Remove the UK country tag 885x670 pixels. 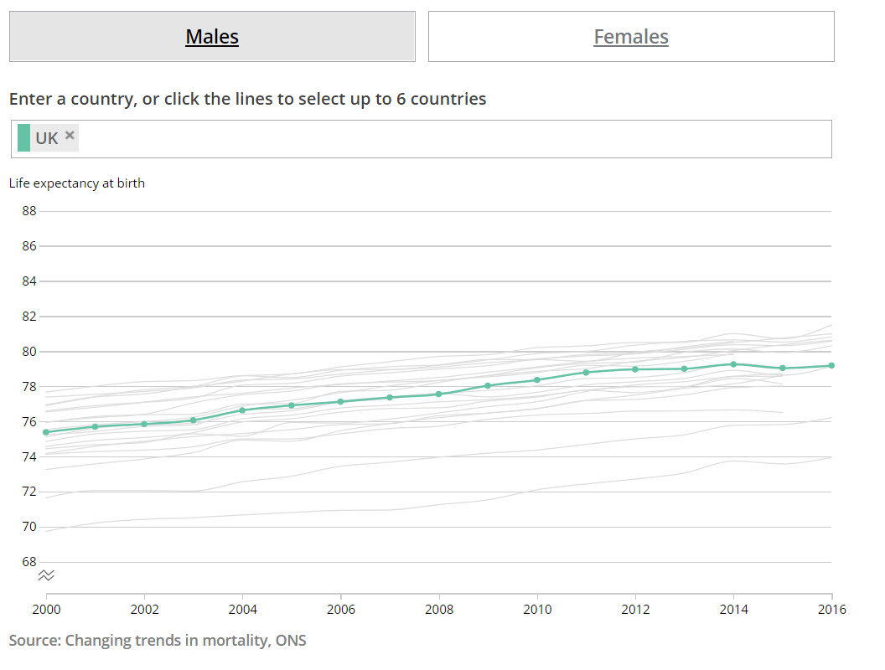[x=70, y=136]
